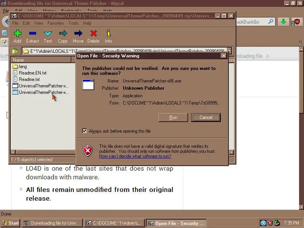The width and height of the screenshot is (304, 228).
Task: Click the red security shield tray icon
Action: (x=270, y=223)
